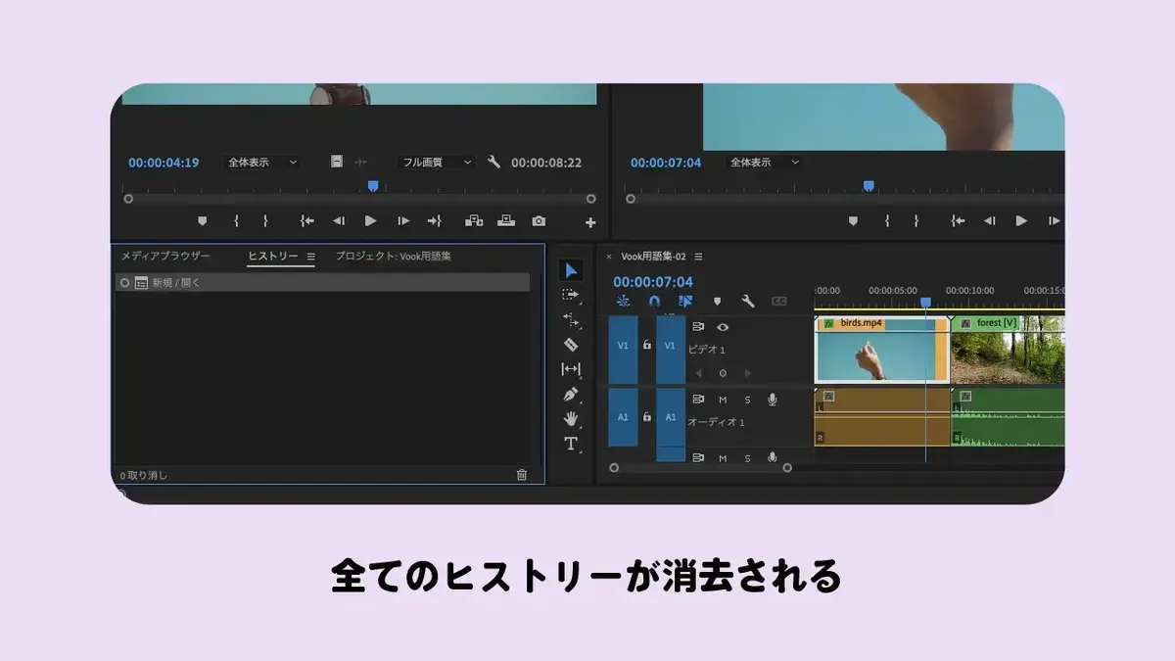This screenshot has width=1175, height=661.
Task: Click the trash icon in History panel
Action: 522,475
